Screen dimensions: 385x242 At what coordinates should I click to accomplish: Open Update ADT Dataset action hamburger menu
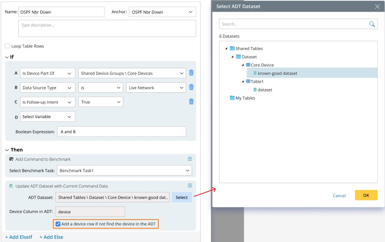click(190, 186)
